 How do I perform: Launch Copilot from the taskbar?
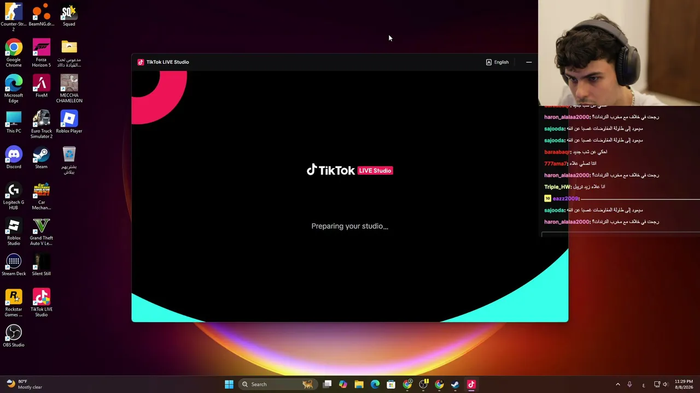coord(343,384)
